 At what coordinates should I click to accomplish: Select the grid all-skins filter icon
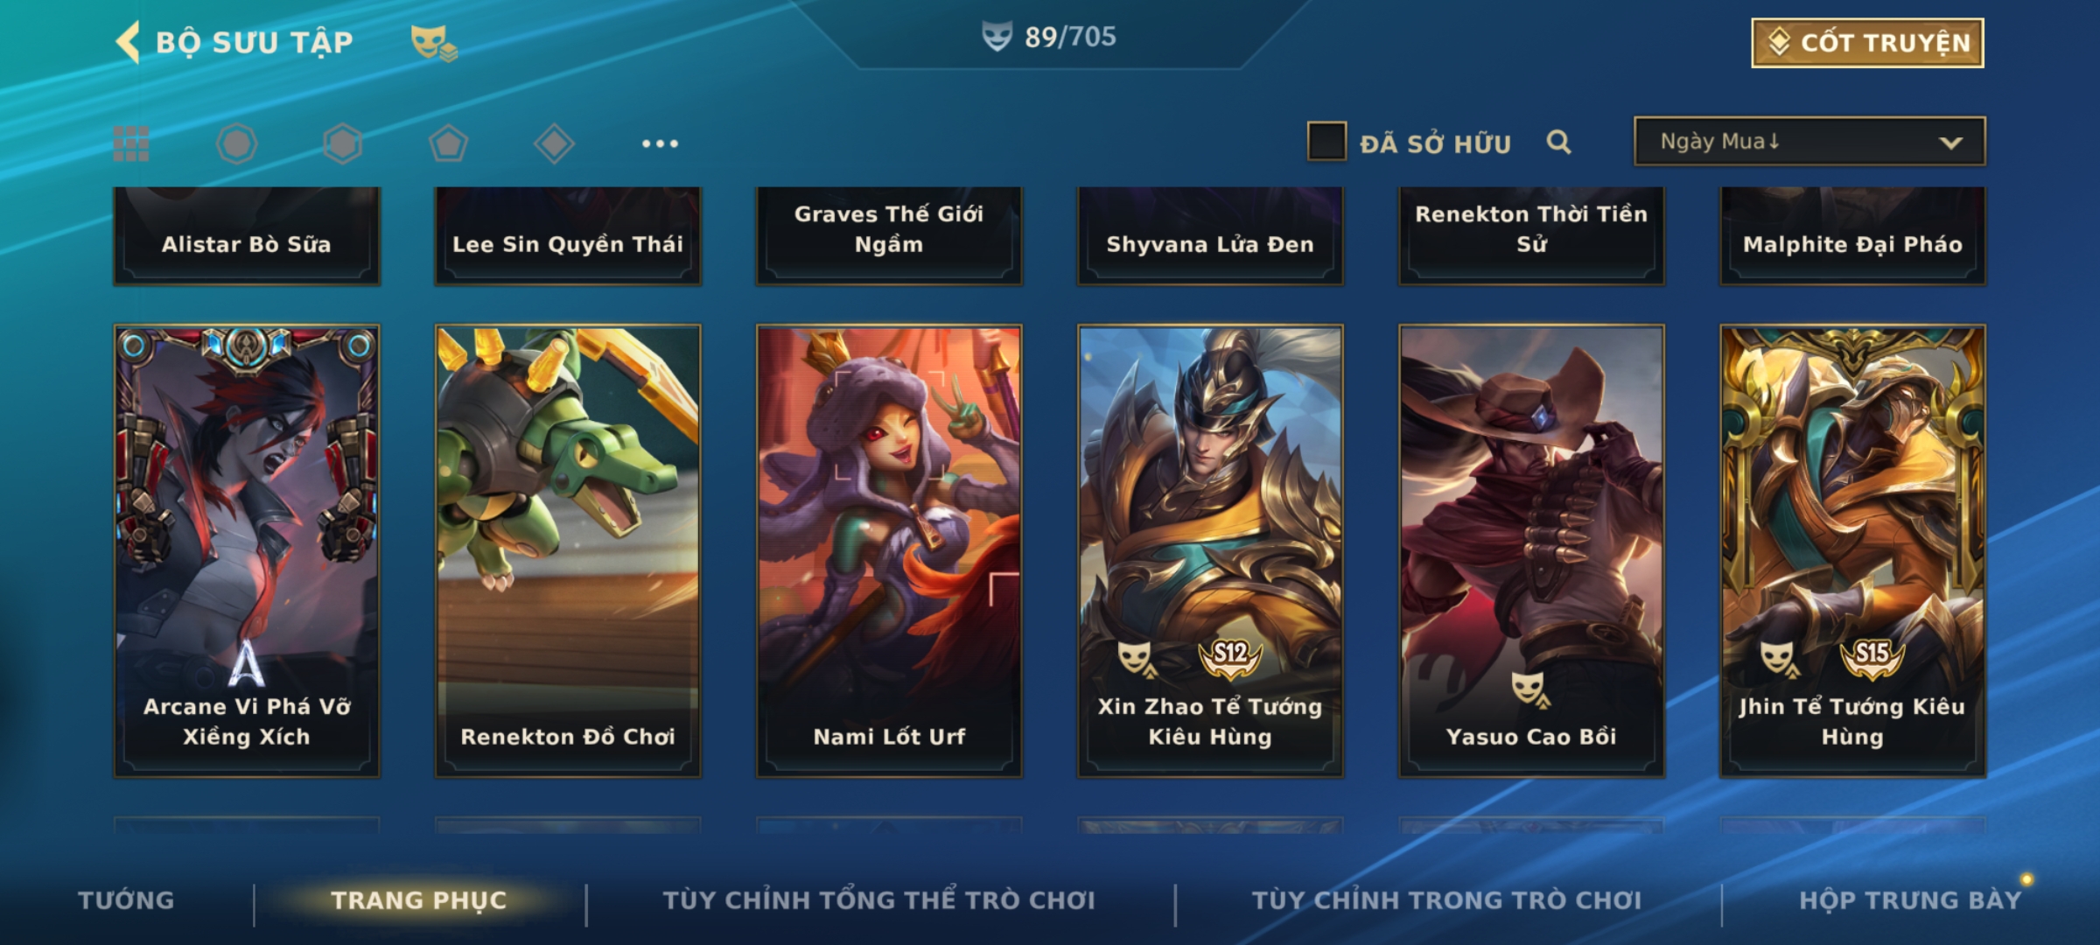point(131,143)
